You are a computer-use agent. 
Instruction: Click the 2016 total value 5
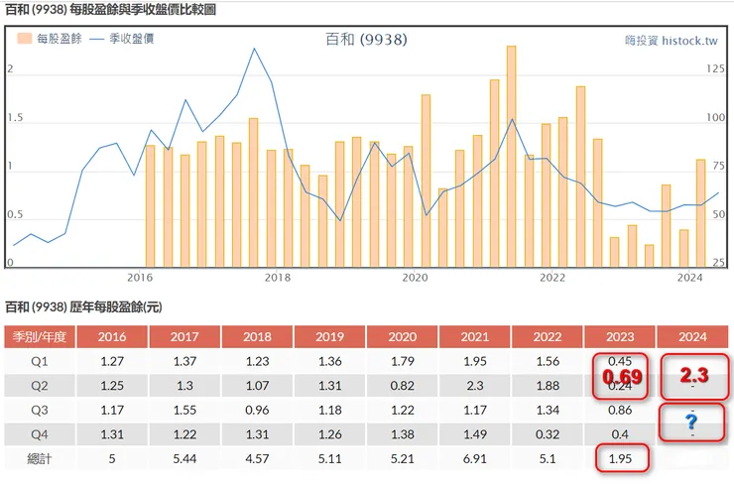(112, 459)
